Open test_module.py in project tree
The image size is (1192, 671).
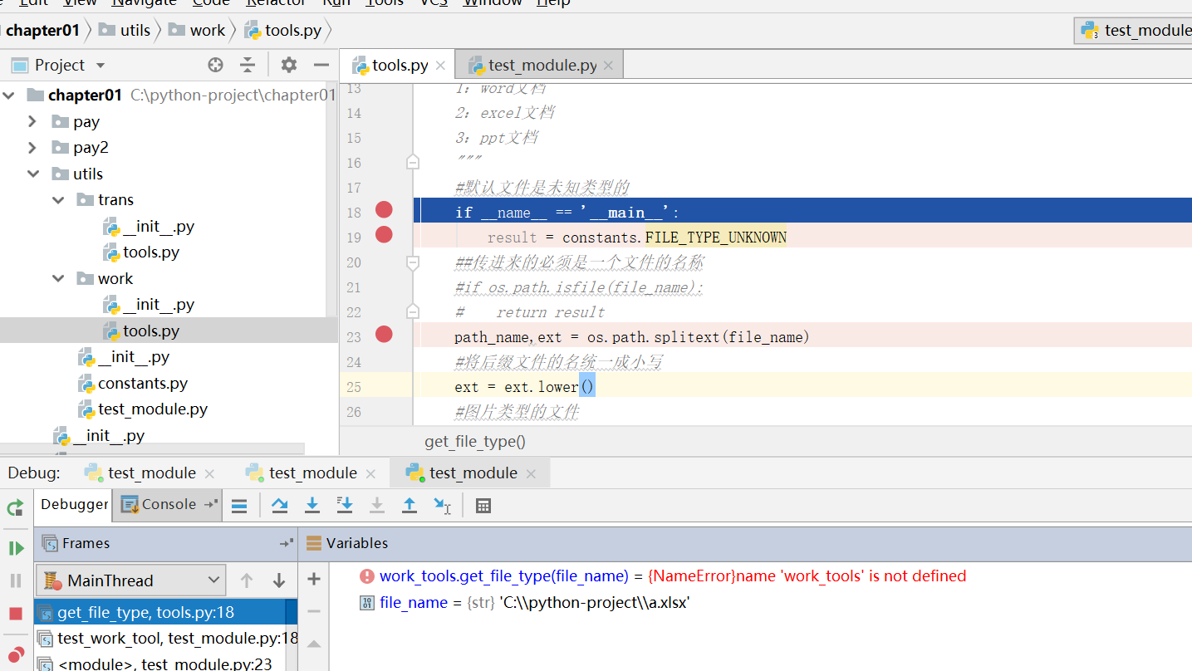143,409
